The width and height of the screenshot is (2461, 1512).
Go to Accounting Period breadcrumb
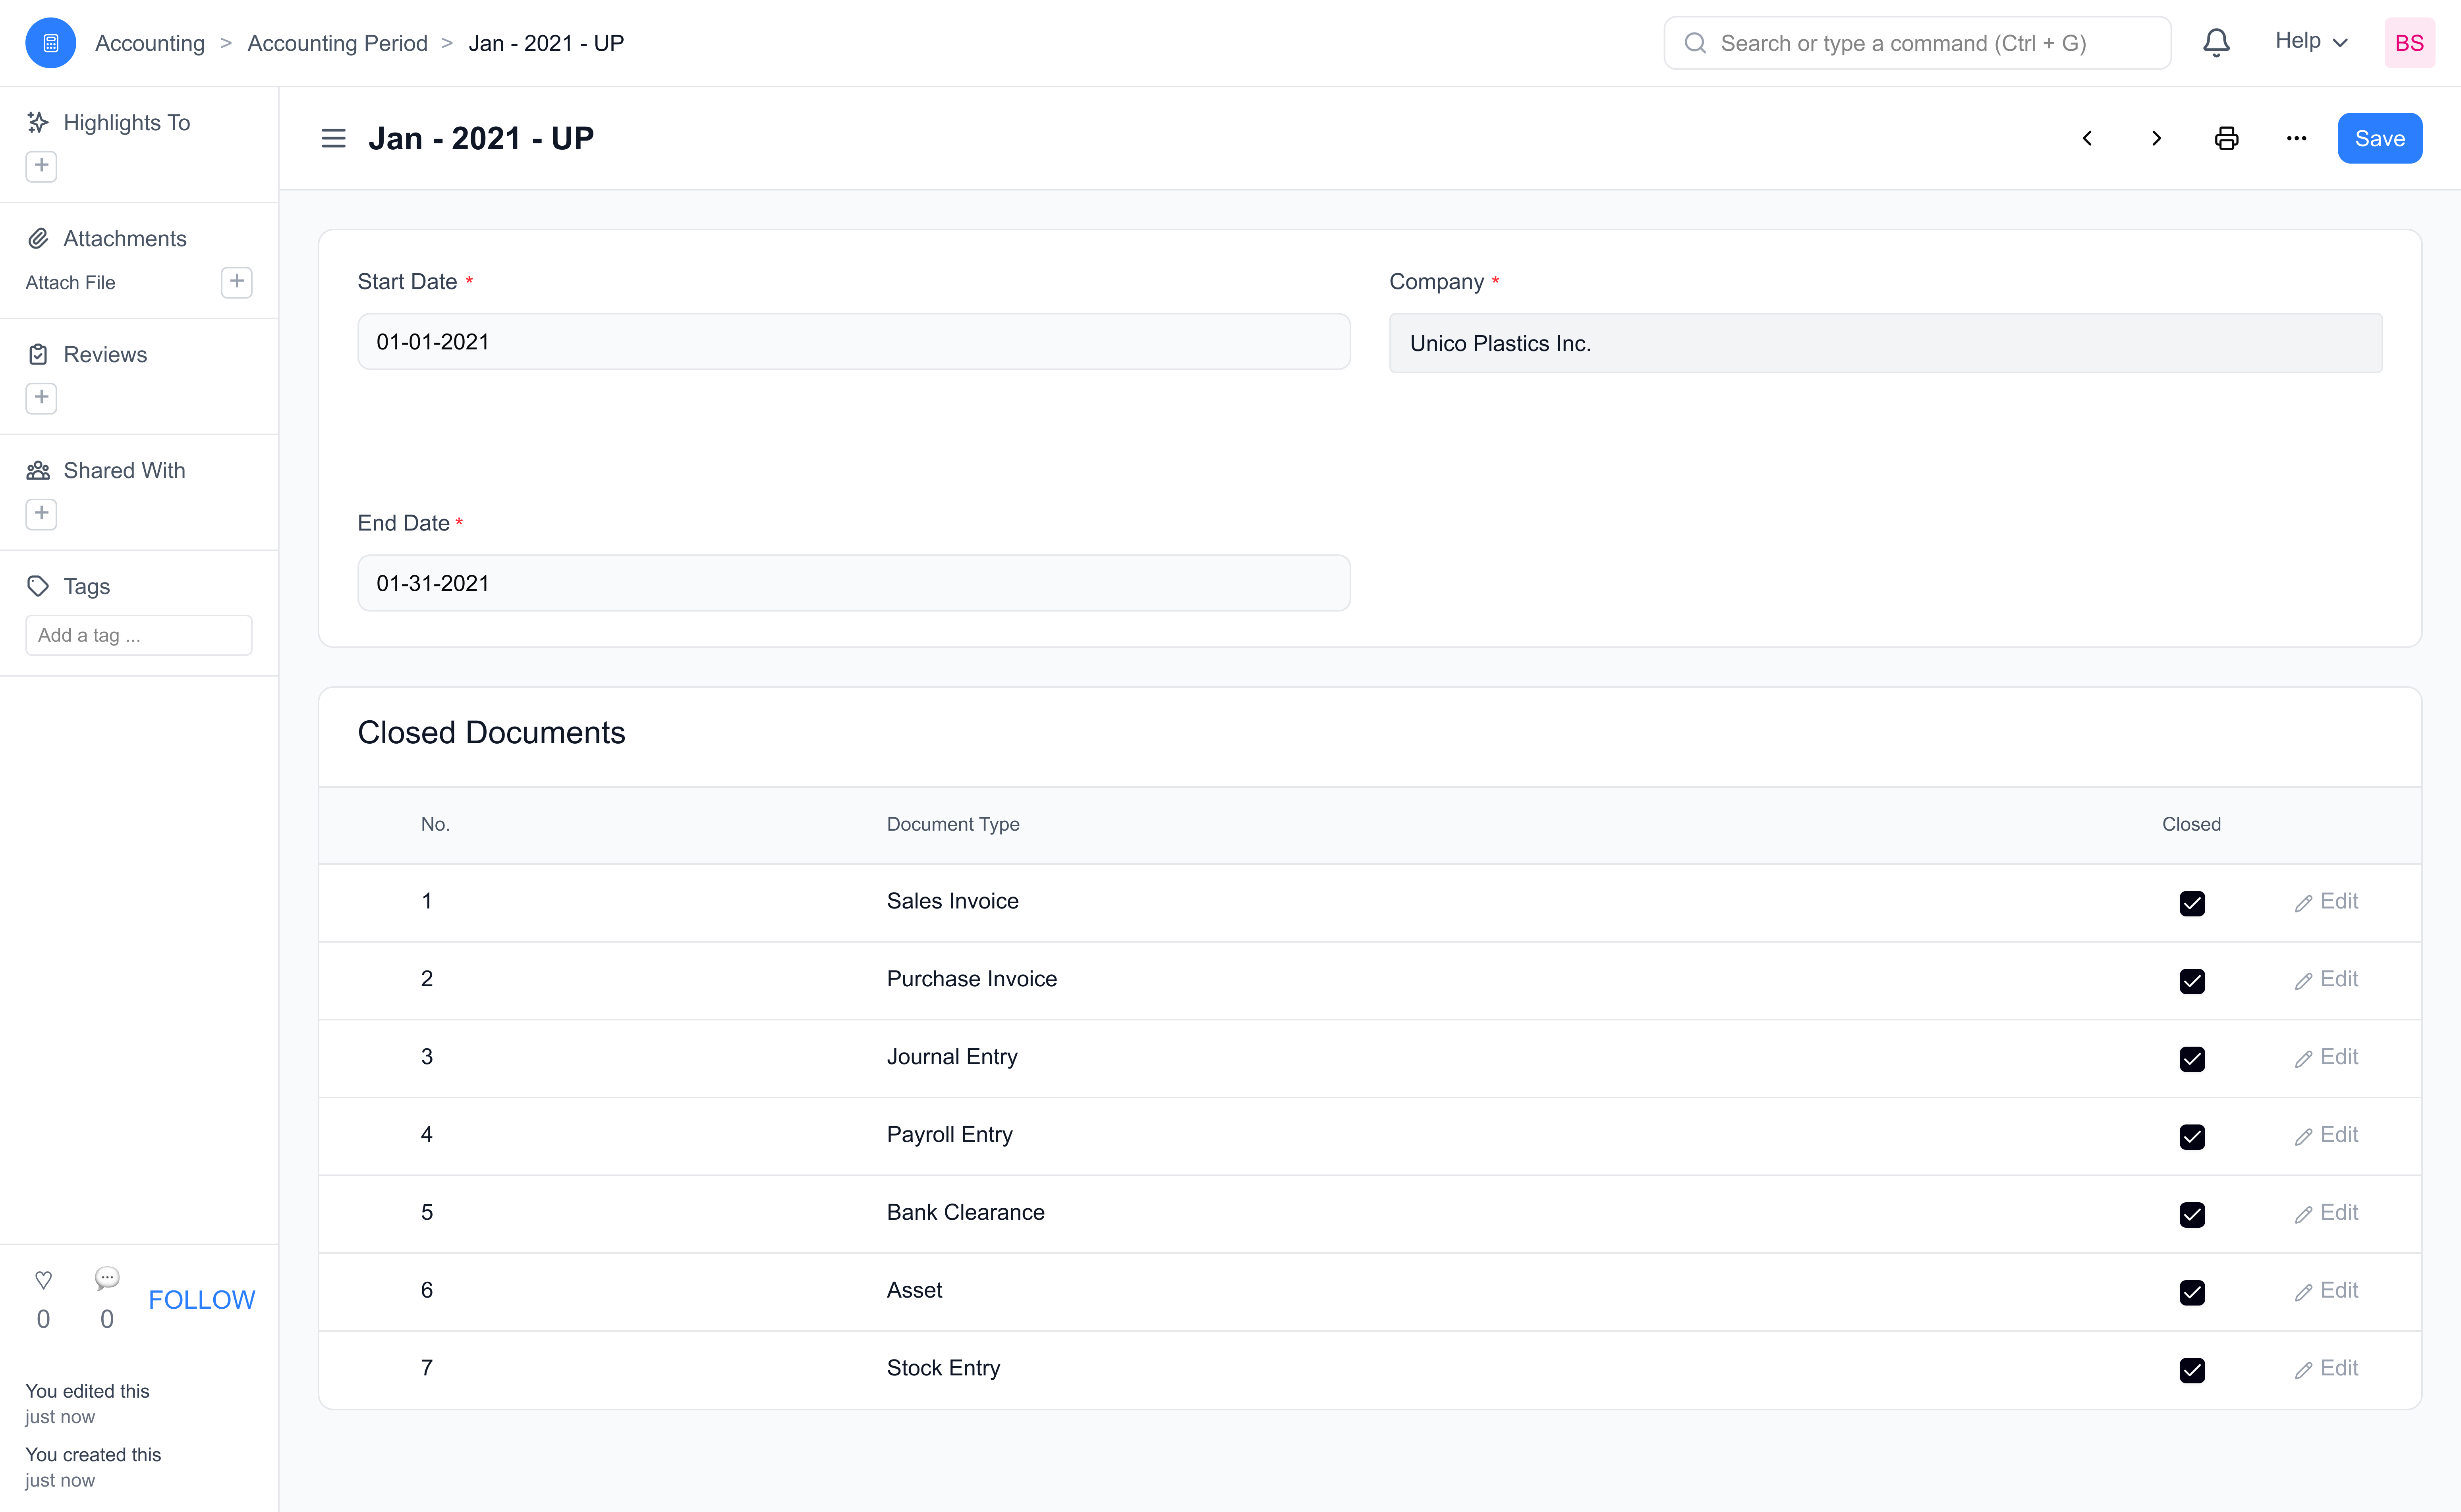[x=337, y=43]
